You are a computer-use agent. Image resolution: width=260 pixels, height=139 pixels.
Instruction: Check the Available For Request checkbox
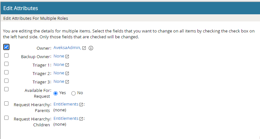7,89
